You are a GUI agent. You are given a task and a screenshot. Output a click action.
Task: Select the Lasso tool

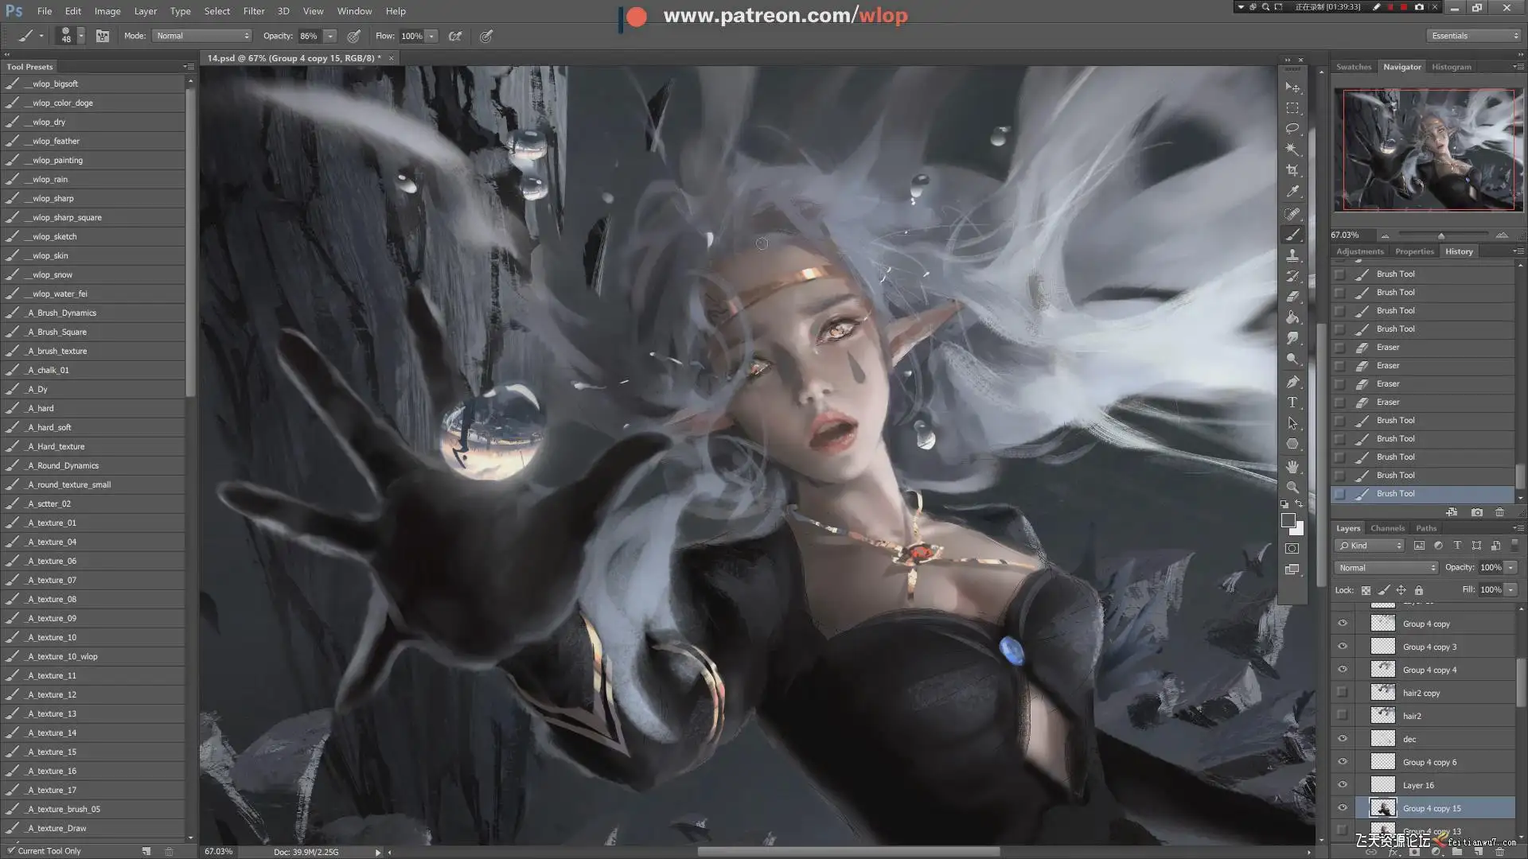pos(1292,128)
